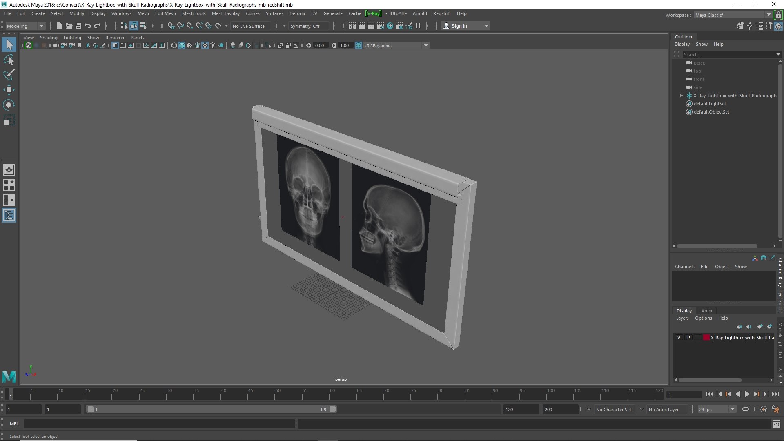Open animation preferences running figure icon

(x=776, y=409)
